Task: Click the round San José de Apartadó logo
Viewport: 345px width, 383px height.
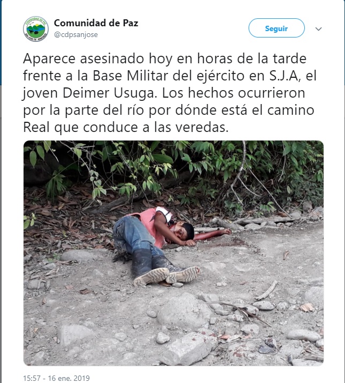Action: [35, 29]
